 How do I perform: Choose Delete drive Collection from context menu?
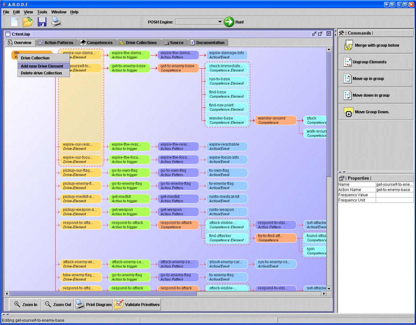click(x=41, y=73)
